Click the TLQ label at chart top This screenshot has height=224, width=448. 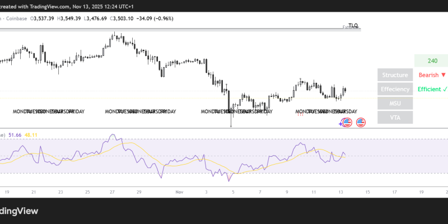[x=353, y=26]
